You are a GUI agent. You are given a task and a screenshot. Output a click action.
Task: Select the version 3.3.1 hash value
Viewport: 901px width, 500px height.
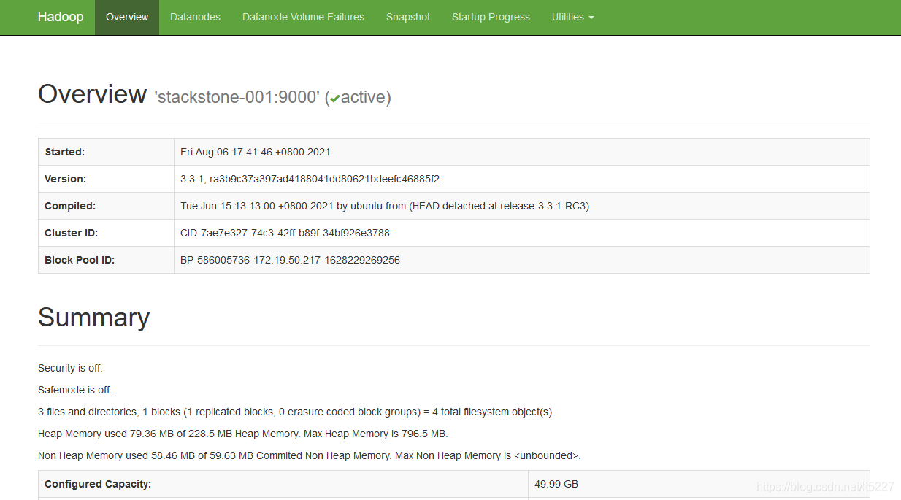310,179
